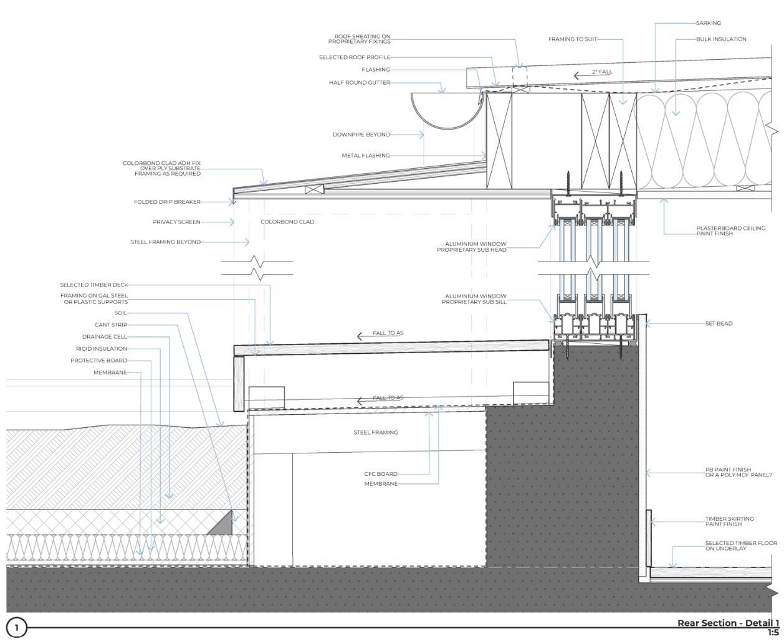The height and width of the screenshot is (644, 784).
Task: Click the 'FRAMING TO SUIT' label
Action: tap(573, 39)
